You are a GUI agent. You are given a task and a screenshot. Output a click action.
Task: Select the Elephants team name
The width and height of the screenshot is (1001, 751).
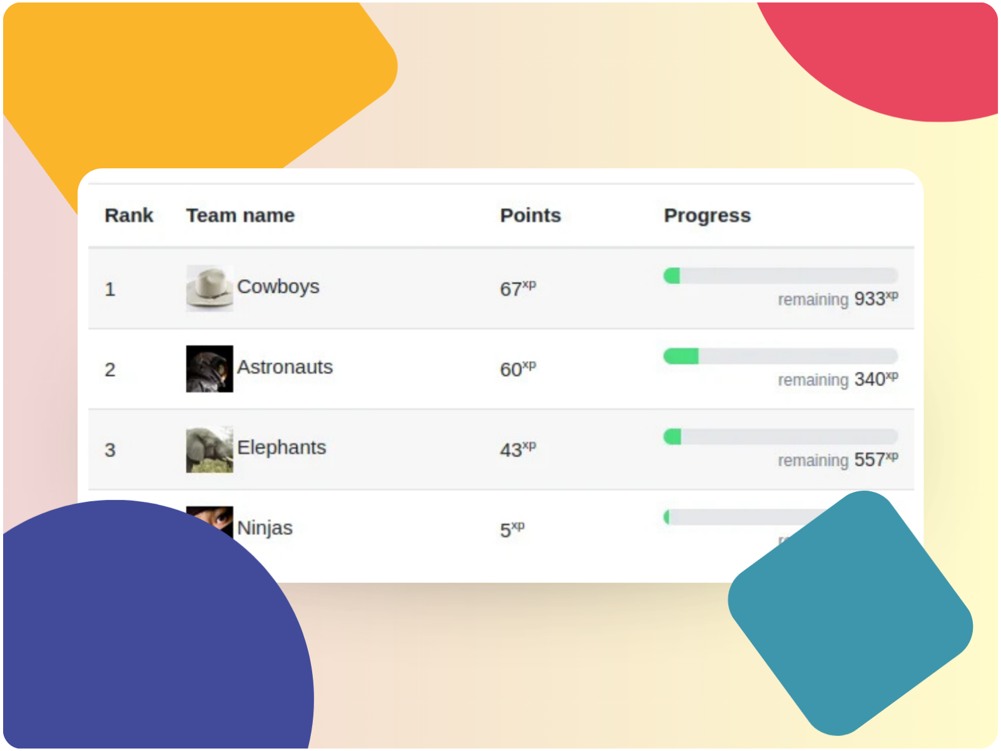282,447
